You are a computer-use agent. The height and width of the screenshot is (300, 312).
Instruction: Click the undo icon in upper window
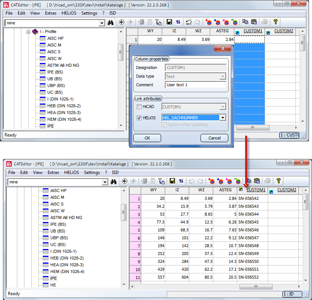coord(190,22)
